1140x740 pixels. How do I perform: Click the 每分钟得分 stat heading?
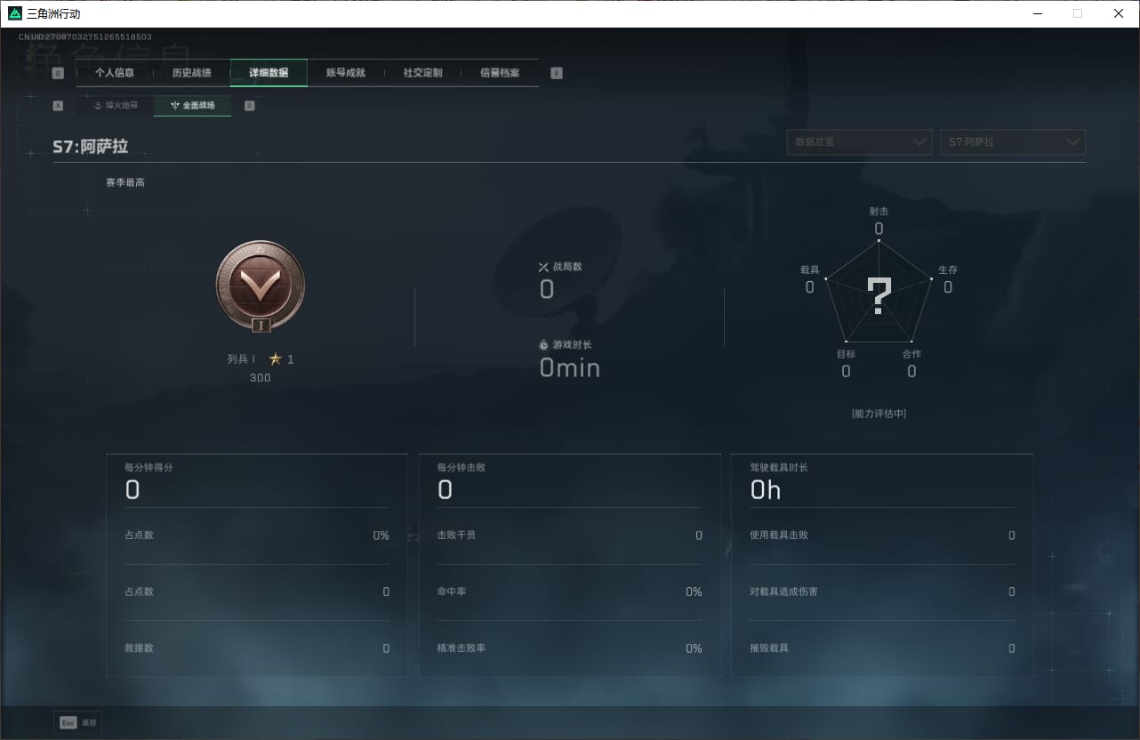click(x=149, y=468)
